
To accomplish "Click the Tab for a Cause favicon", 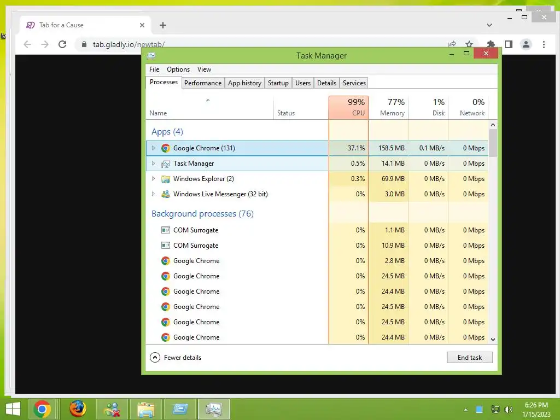I will pos(31,25).
